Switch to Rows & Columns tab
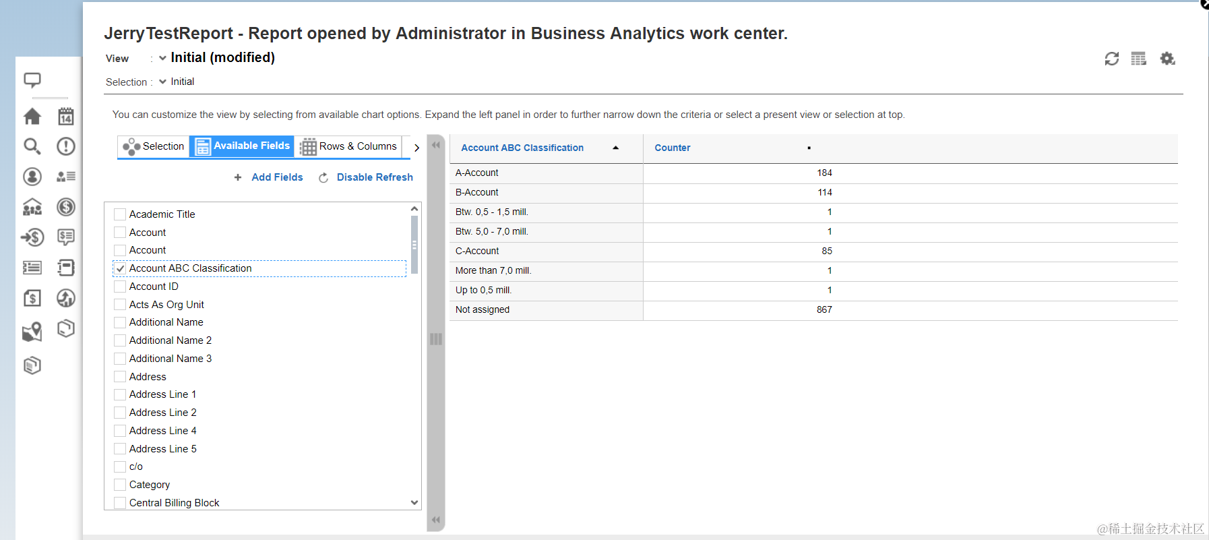 tap(348, 146)
